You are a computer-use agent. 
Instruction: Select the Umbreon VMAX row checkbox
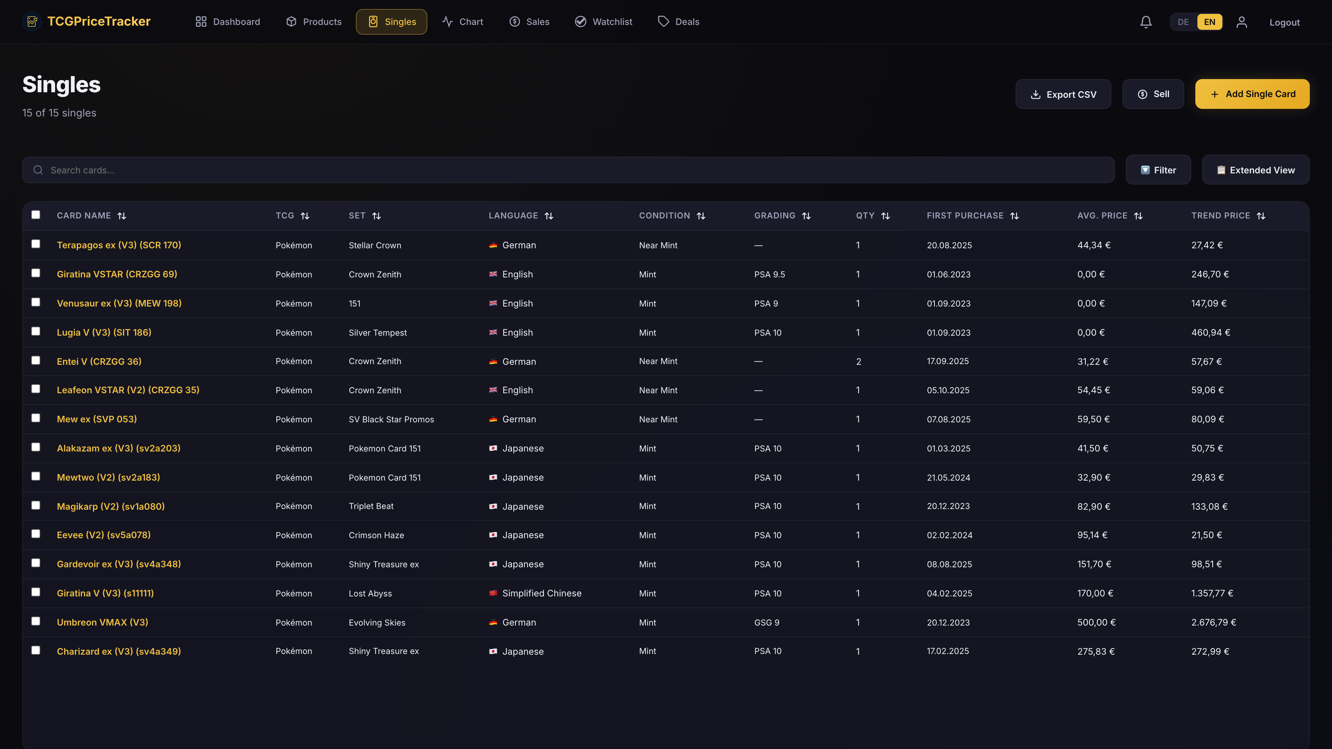coord(36,621)
